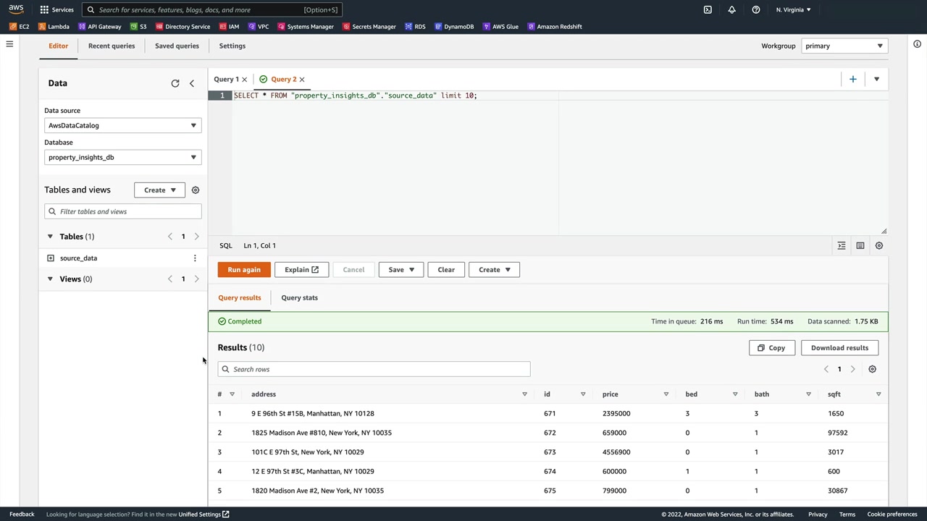Collapse the Data side panel
The height and width of the screenshot is (521, 927).
pyautogui.click(x=192, y=83)
